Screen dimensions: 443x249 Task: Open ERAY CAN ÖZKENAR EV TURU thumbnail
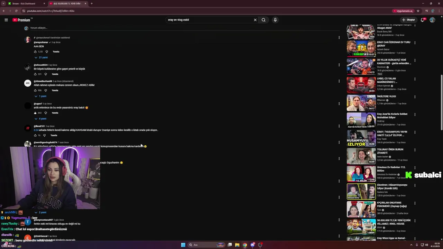361,48
